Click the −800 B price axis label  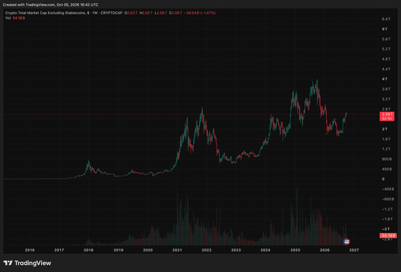[x=388, y=199]
